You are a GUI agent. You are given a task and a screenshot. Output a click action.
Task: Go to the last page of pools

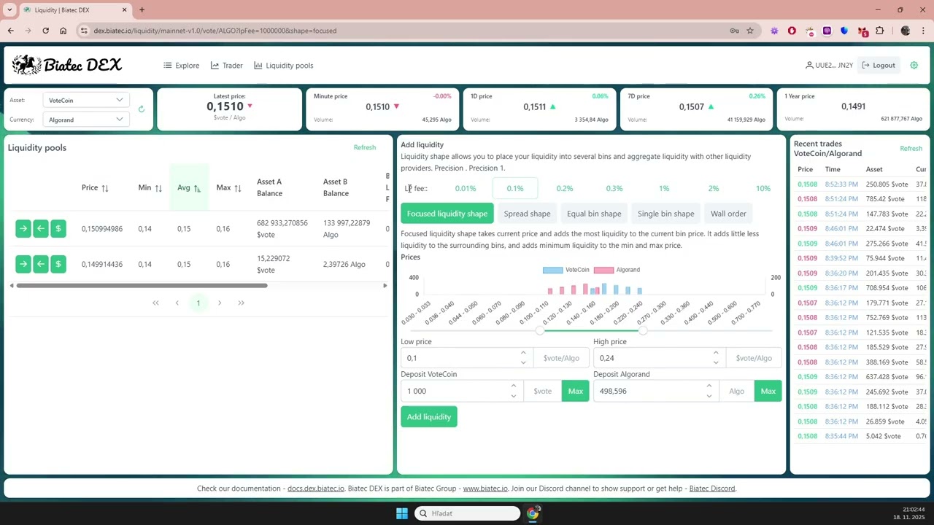[x=241, y=303]
